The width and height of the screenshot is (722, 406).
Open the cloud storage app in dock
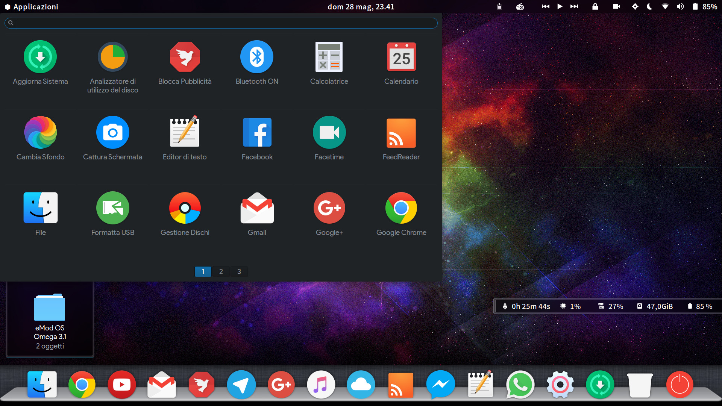point(361,385)
